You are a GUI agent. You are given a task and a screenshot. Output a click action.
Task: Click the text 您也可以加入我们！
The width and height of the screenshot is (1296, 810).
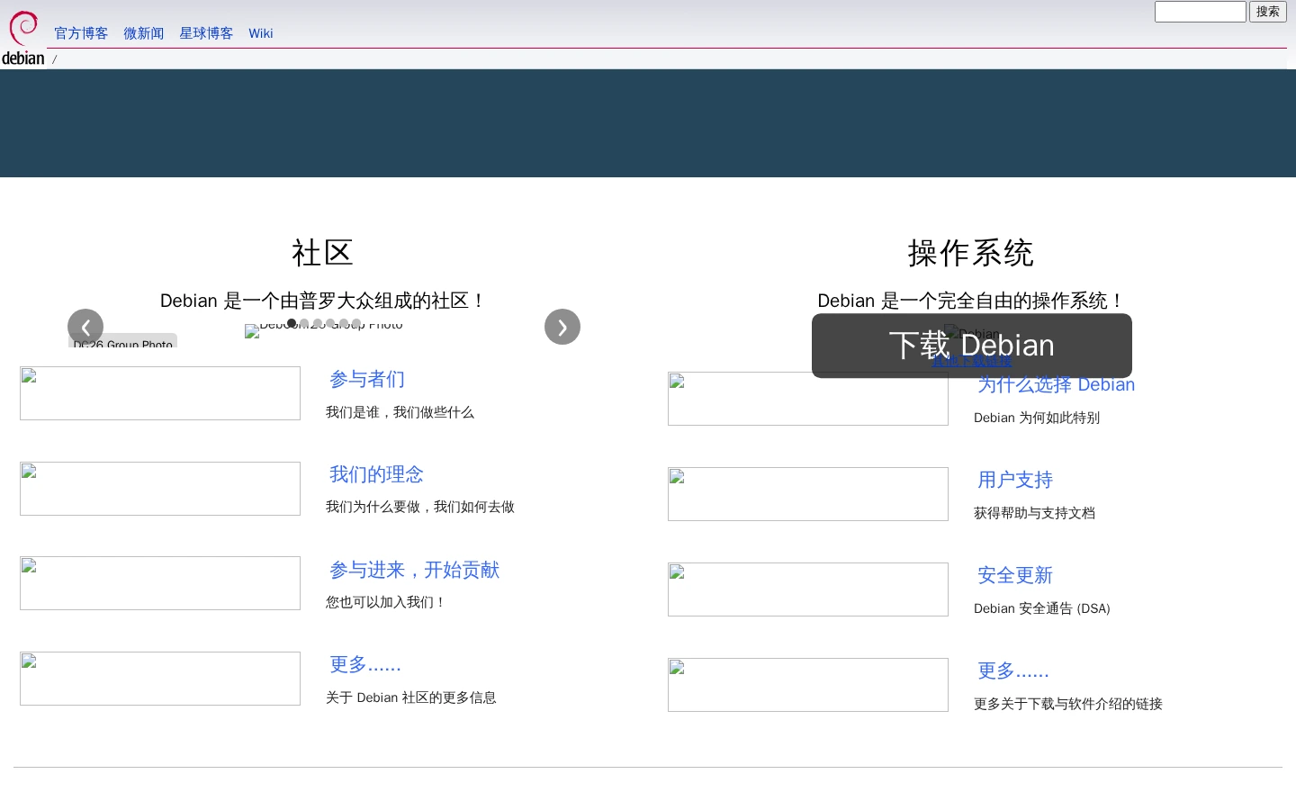(386, 602)
